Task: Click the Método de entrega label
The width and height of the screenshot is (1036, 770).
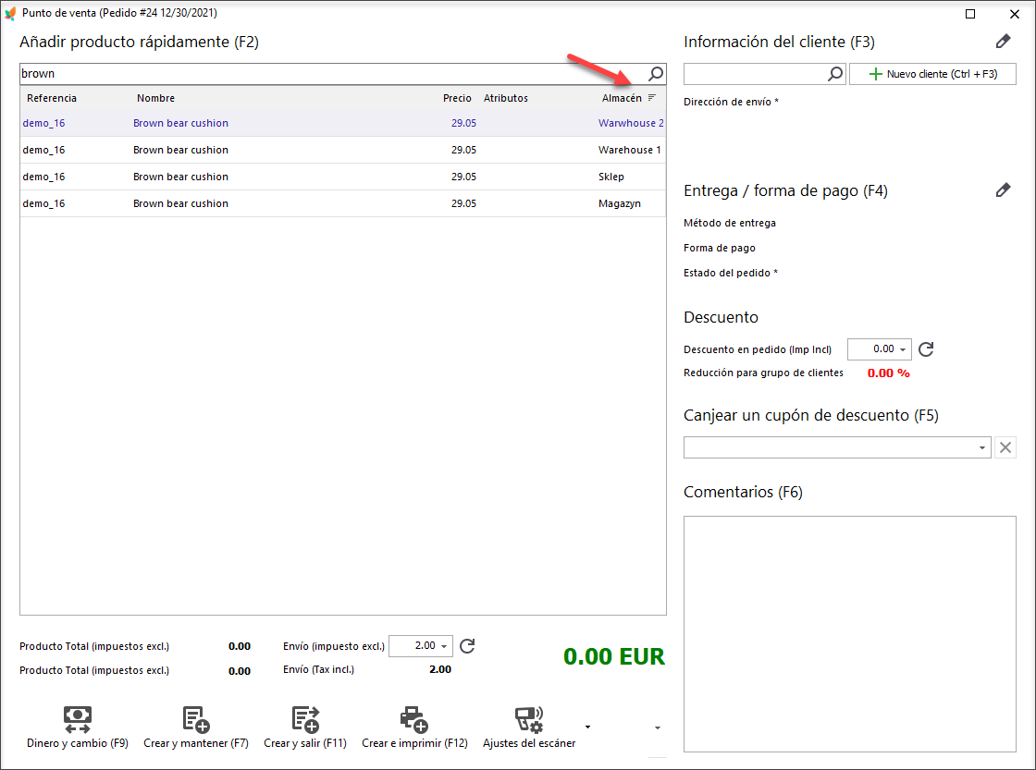Action: (730, 223)
